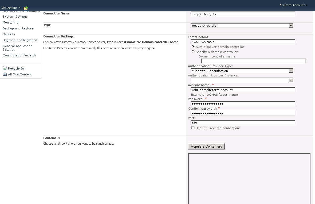The width and height of the screenshot is (315, 204).
Task: Click the Port field showing 389
Action: pos(243,122)
